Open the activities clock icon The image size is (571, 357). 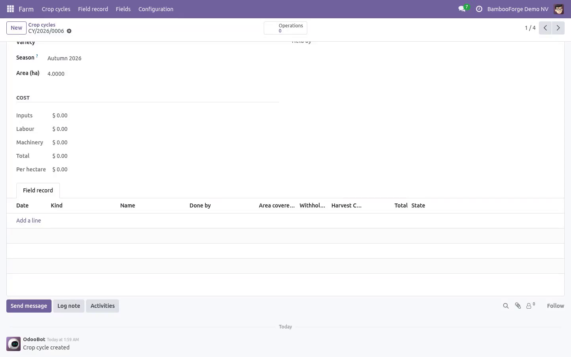[479, 9]
